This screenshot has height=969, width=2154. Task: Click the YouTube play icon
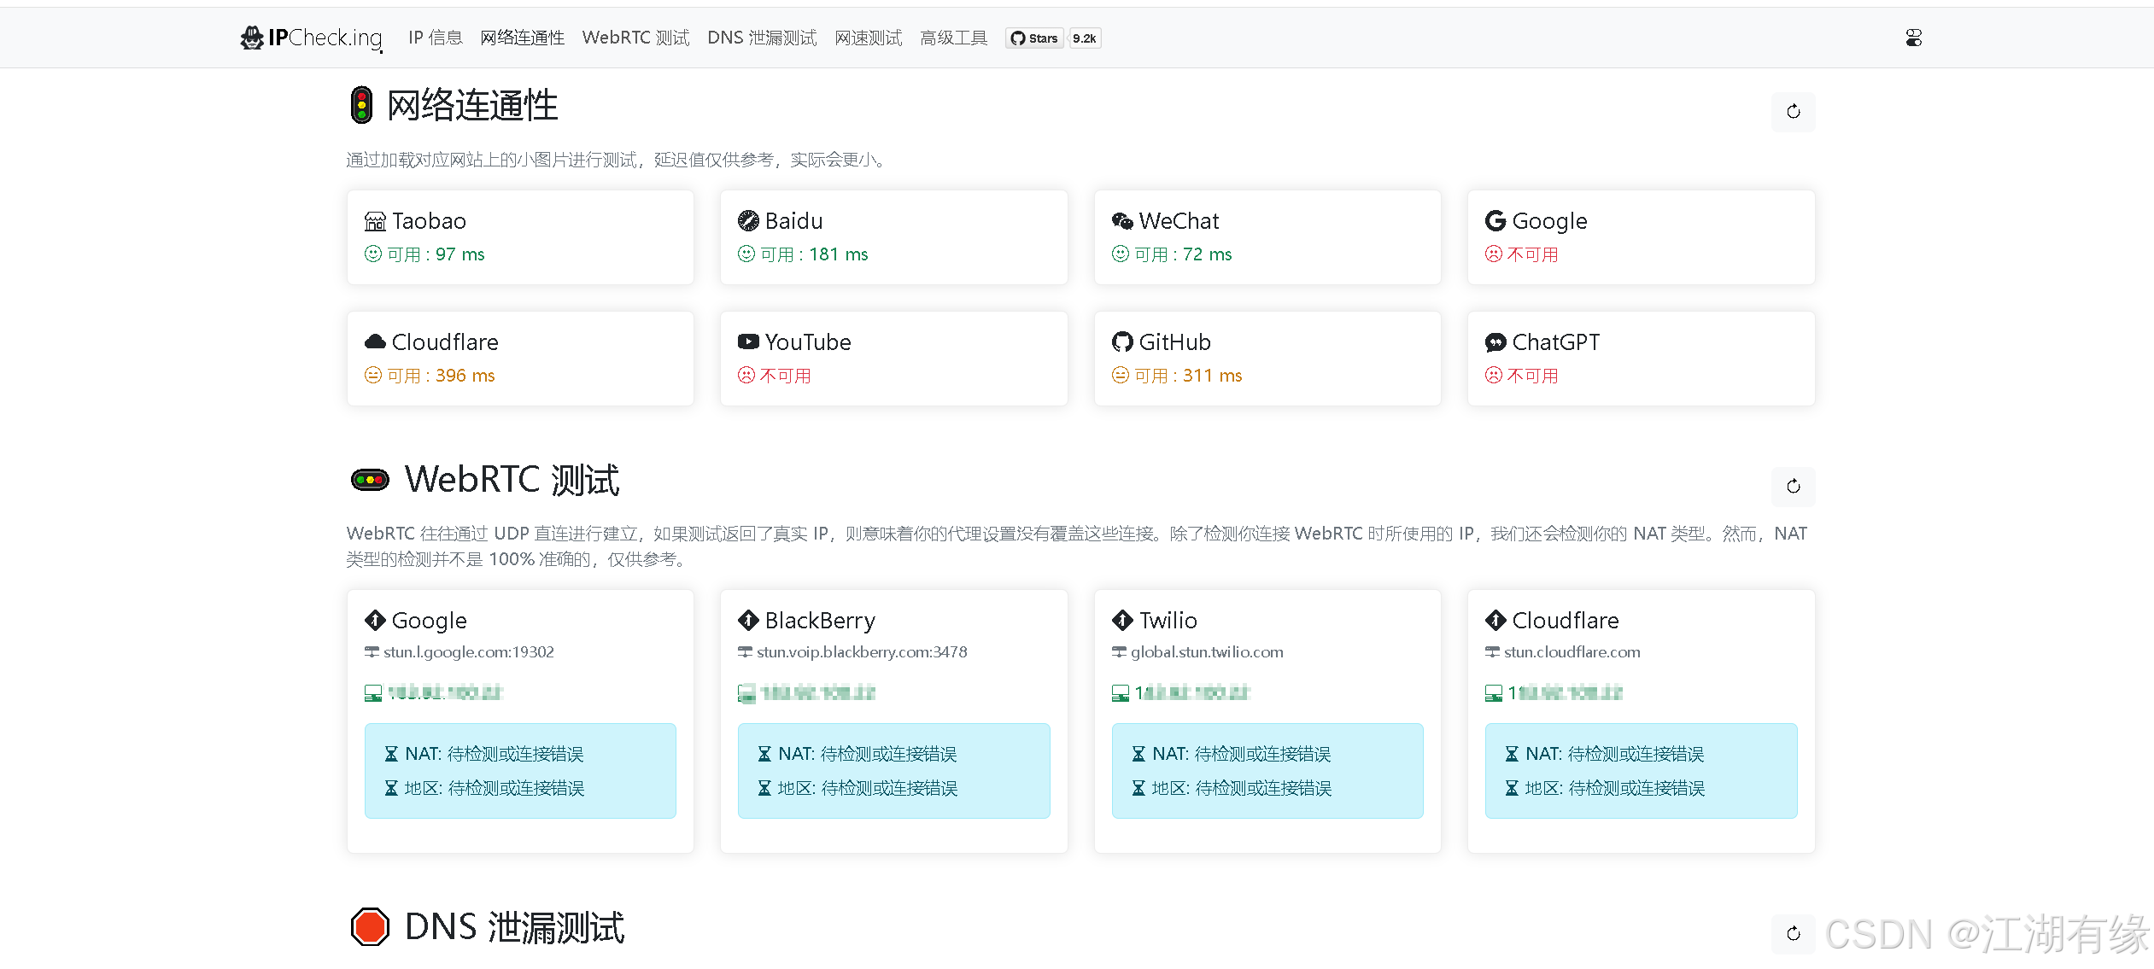748,342
